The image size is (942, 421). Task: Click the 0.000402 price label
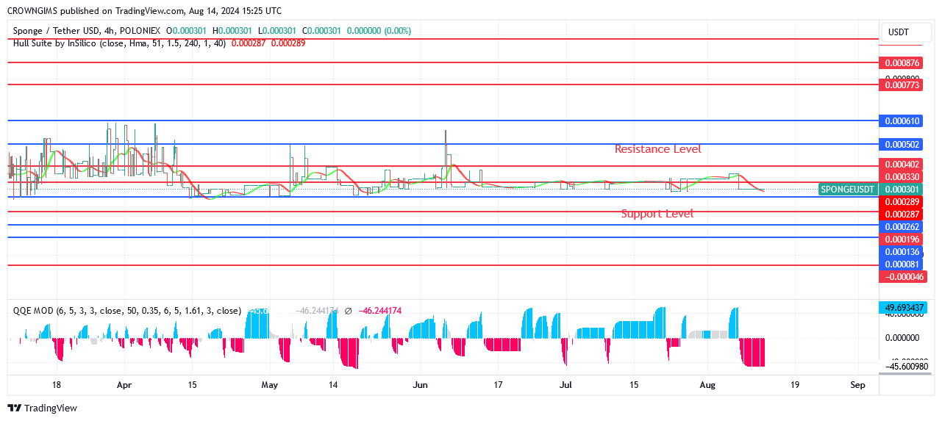point(902,165)
